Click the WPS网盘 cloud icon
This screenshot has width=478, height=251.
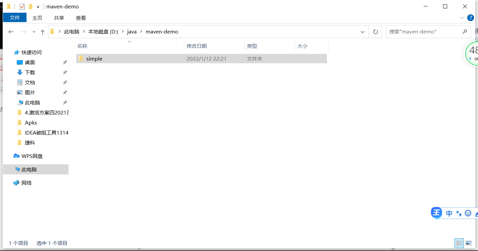pyautogui.click(x=16, y=156)
